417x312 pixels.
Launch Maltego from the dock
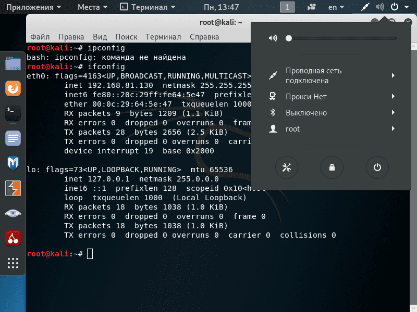[13, 163]
